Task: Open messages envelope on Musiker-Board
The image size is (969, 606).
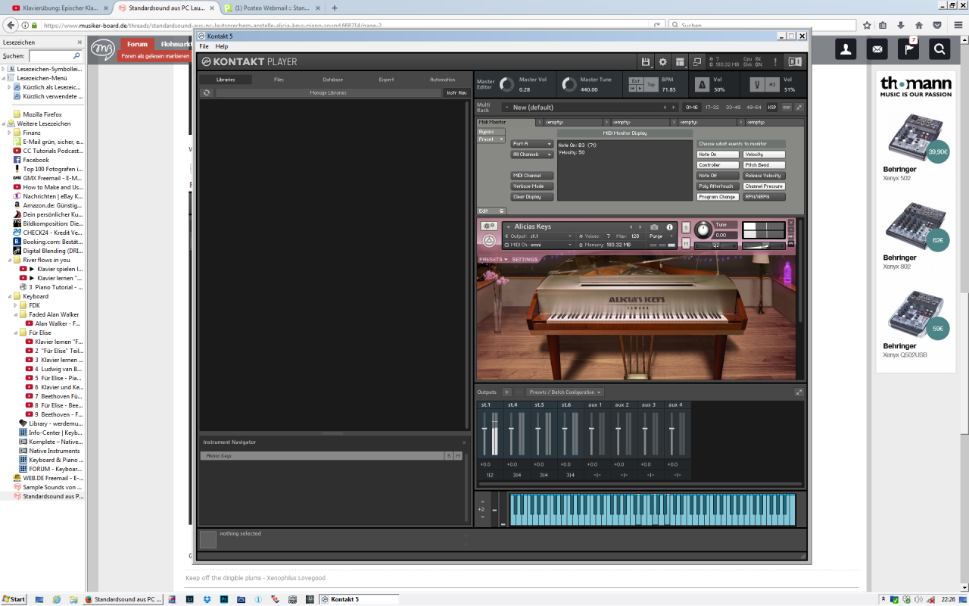Action: [x=877, y=49]
